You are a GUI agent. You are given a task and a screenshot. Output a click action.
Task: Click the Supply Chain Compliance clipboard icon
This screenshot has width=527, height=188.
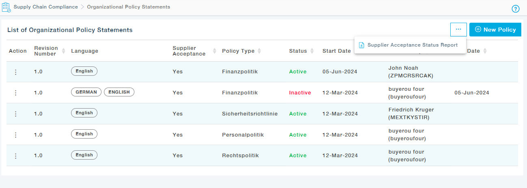tap(6, 7)
